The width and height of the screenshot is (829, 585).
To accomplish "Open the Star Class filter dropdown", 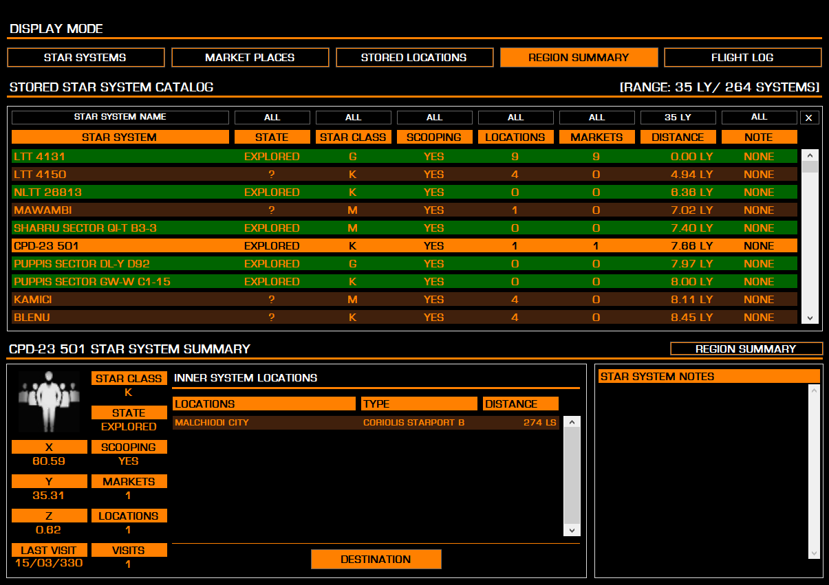I will point(353,117).
